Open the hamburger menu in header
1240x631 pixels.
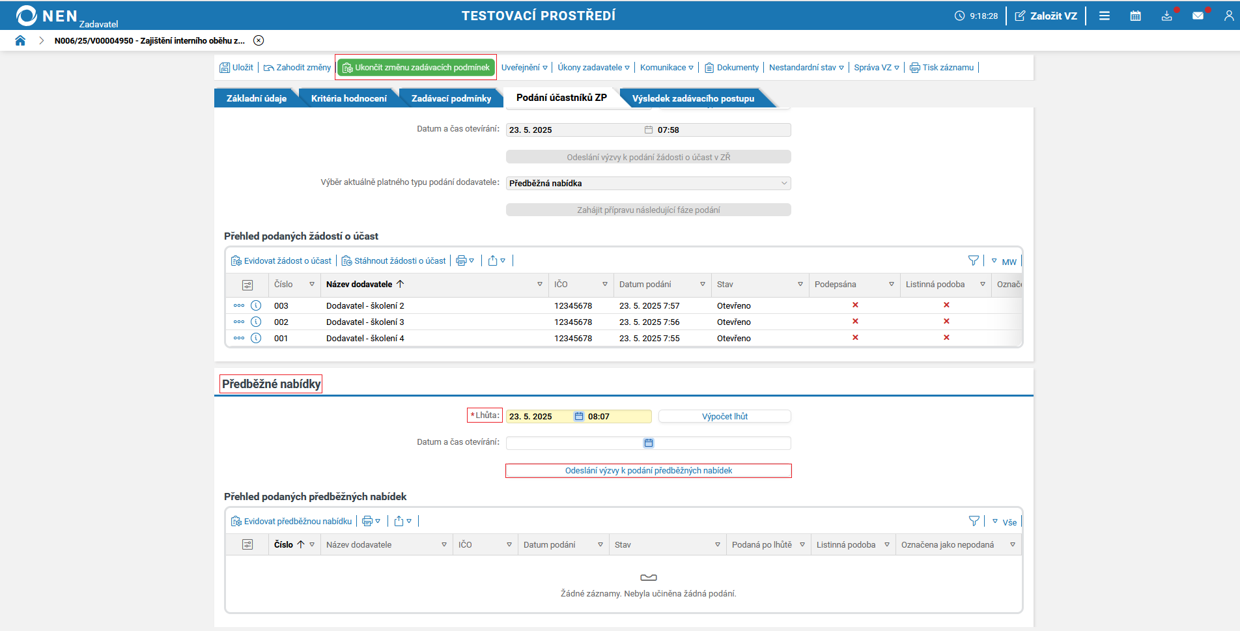click(x=1105, y=16)
